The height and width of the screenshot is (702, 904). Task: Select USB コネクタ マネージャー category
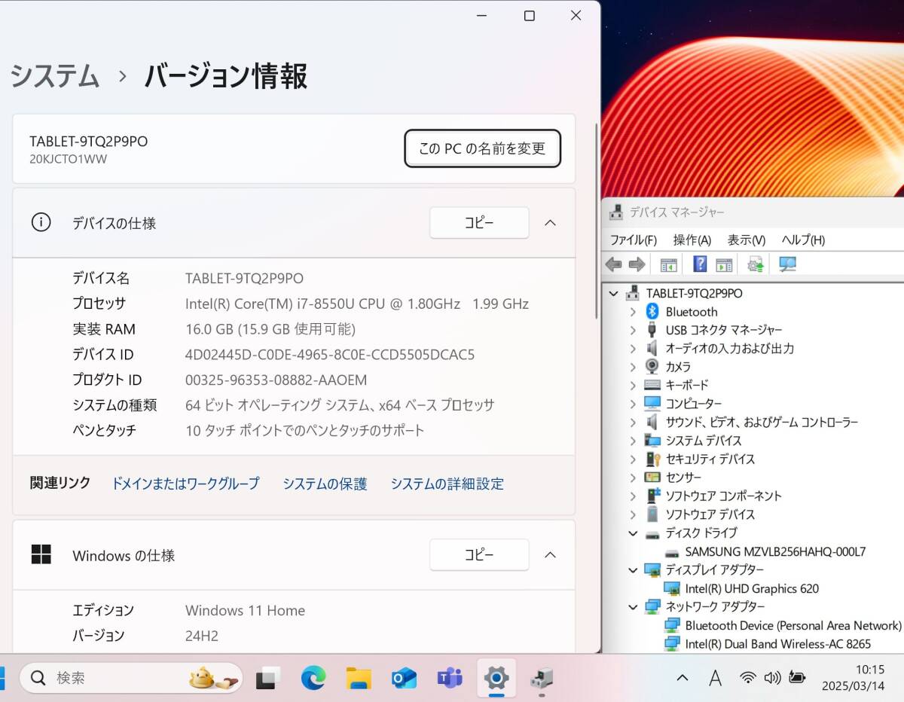(723, 330)
